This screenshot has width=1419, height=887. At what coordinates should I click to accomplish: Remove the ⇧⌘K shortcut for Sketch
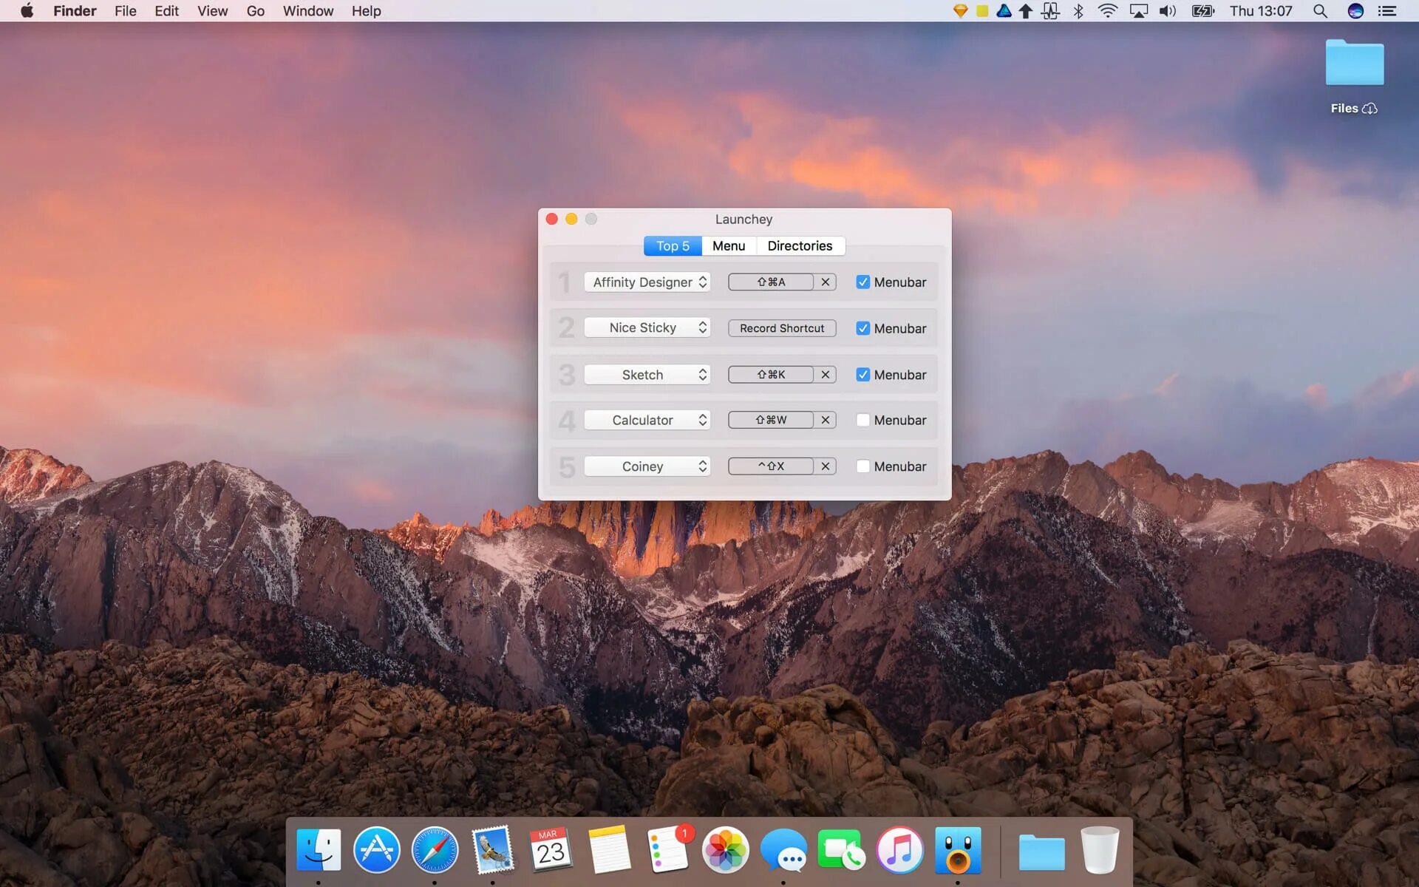826,375
